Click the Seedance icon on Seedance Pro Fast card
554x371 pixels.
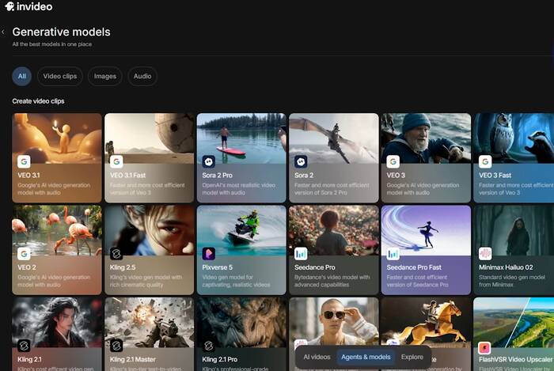(393, 254)
